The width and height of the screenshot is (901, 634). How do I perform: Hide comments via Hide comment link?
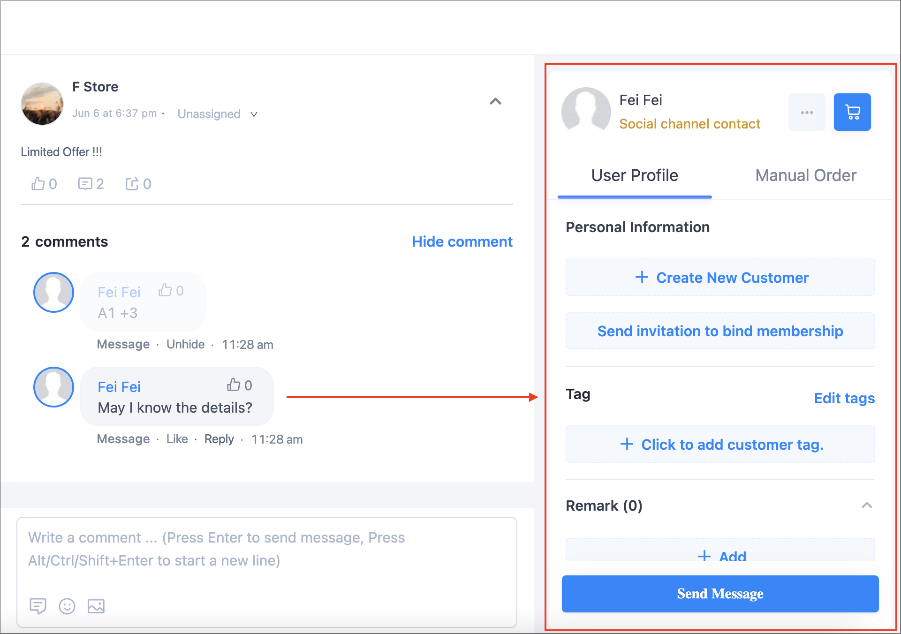(462, 242)
